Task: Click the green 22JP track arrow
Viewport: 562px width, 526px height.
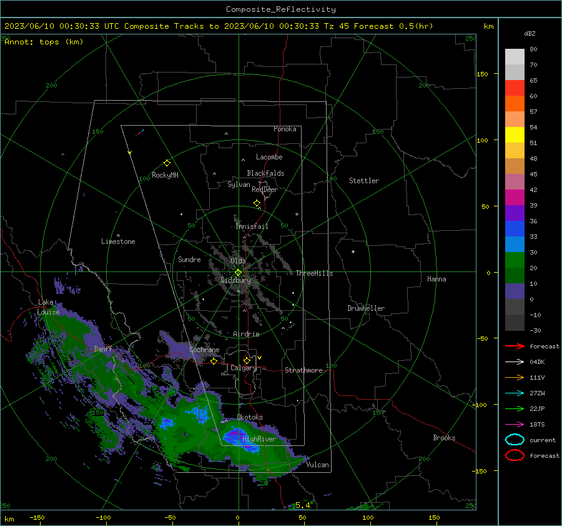Action: click(x=515, y=408)
